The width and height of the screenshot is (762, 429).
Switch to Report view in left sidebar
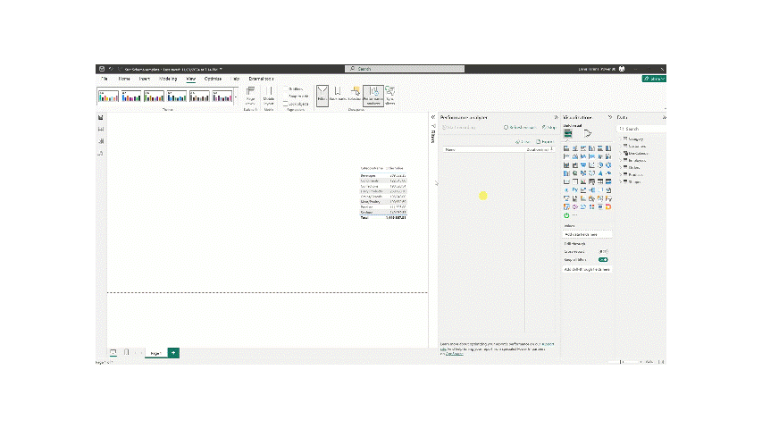click(x=101, y=118)
